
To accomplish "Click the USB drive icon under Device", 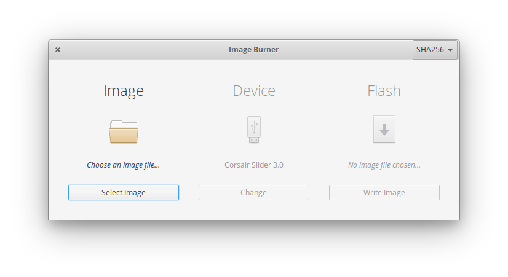I will [254, 130].
